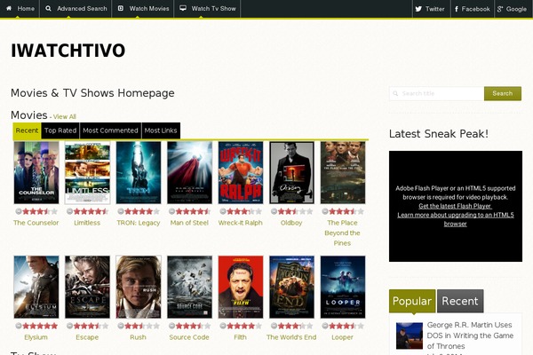Open George R.R. Martin DOS article

[x=470, y=335]
